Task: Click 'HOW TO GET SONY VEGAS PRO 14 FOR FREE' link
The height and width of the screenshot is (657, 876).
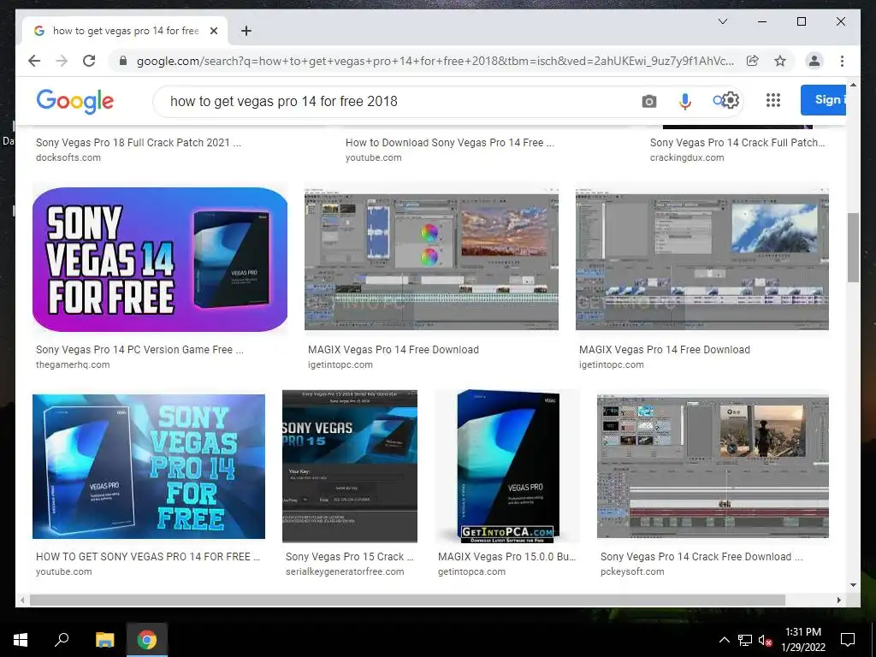Action: coord(148,557)
